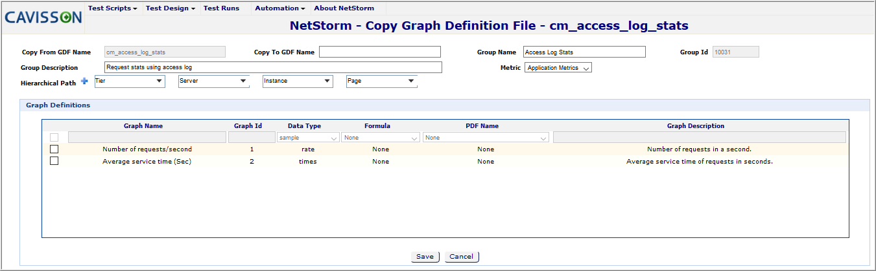Open the Test Design menu
The height and width of the screenshot is (271, 876).
pos(171,8)
